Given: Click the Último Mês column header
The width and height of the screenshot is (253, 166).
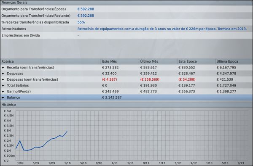Looking at the screenshot, I should point(158,61).
